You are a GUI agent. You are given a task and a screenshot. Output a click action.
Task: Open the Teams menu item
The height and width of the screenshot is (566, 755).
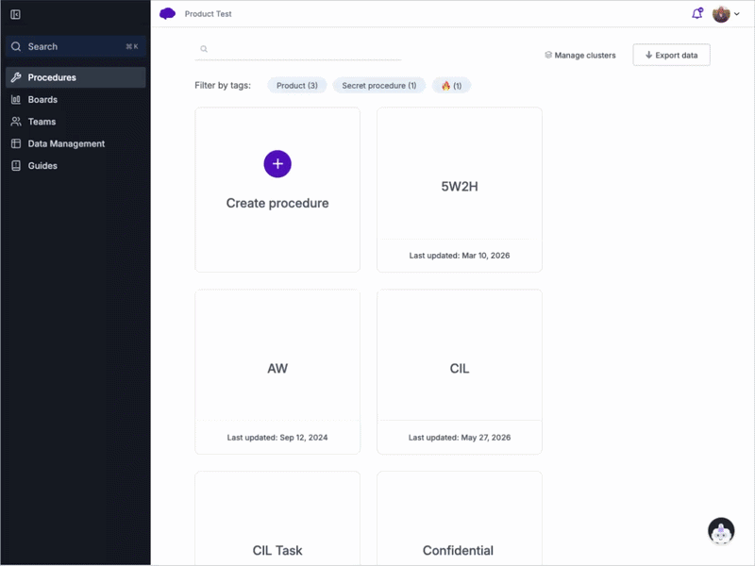pyautogui.click(x=75, y=122)
